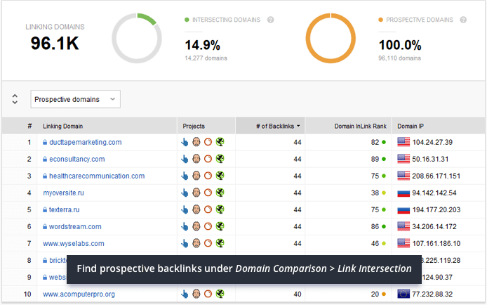The height and width of the screenshot is (305, 487).
Task: Click face icon in texterra.ru row
Action: (x=196, y=209)
